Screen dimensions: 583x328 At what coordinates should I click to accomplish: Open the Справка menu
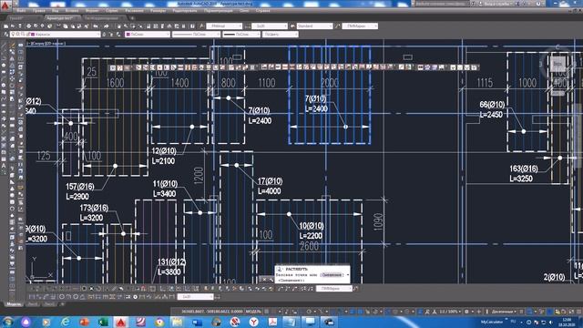(x=263, y=11)
